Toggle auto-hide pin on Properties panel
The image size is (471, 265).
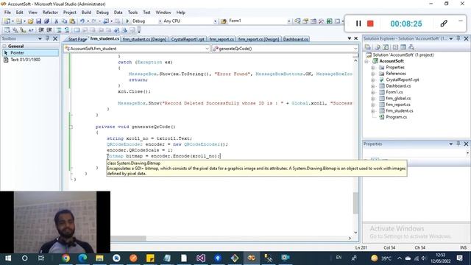[458, 144]
